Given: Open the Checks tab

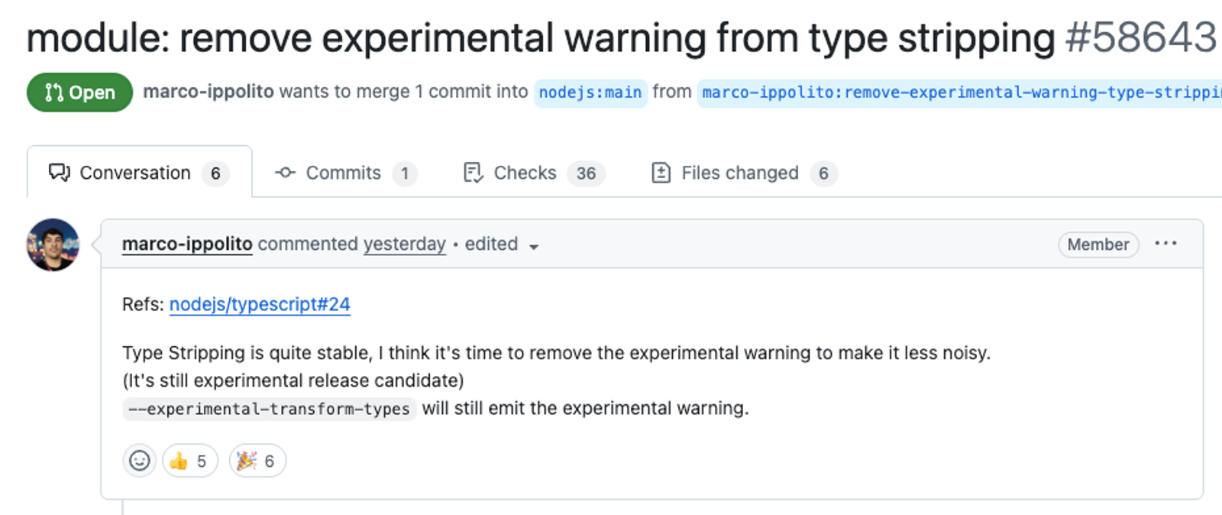Looking at the screenshot, I should pos(534,173).
